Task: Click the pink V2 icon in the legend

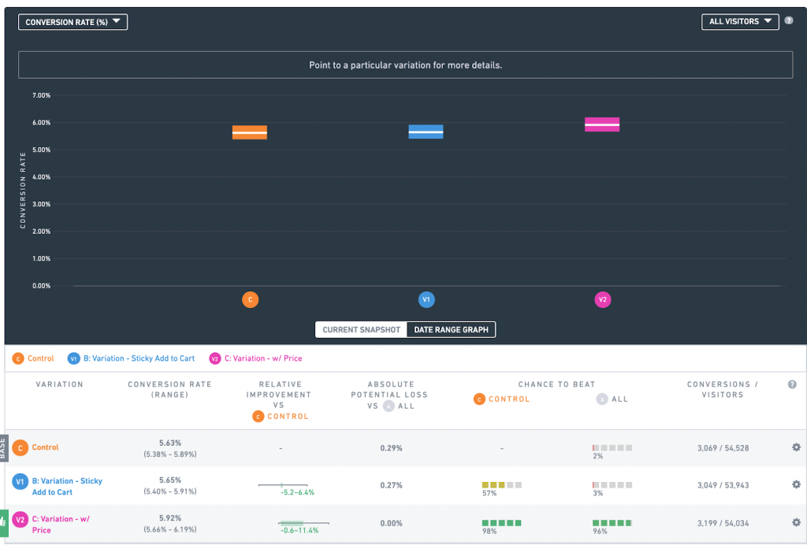Action: [214, 358]
